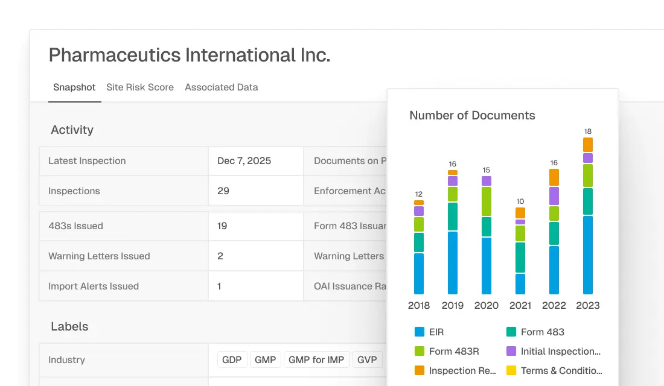Switch to the Site Risk Score tab
The width and height of the screenshot is (664, 386).
140,87
